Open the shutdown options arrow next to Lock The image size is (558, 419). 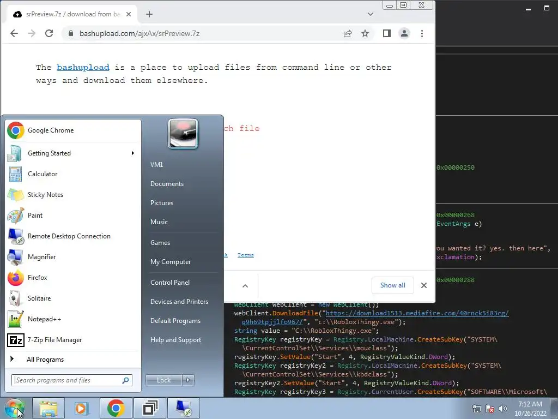(x=188, y=380)
